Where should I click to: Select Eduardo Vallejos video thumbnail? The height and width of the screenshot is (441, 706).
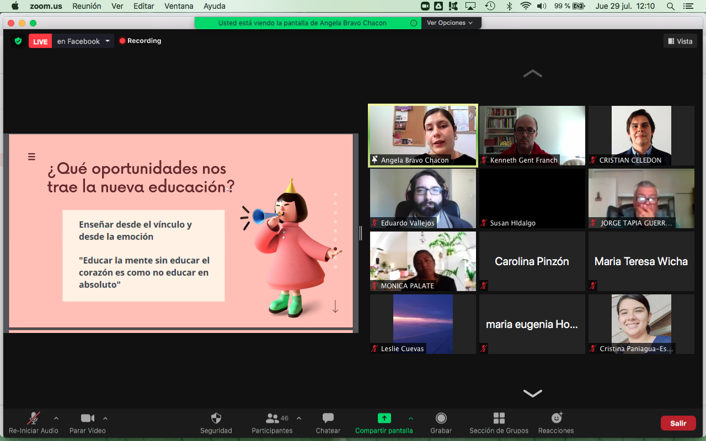click(x=422, y=198)
